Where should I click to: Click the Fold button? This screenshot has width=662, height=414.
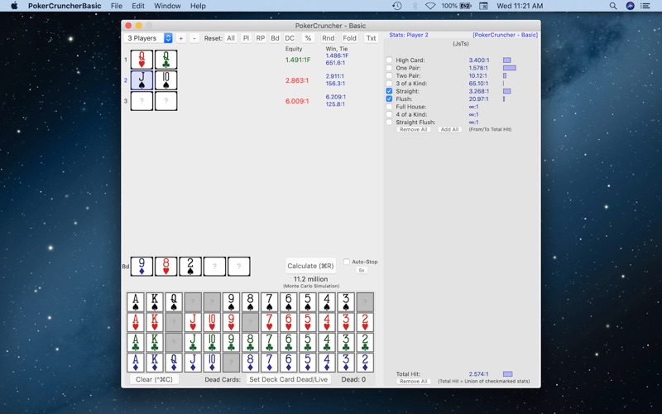click(x=349, y=38)
